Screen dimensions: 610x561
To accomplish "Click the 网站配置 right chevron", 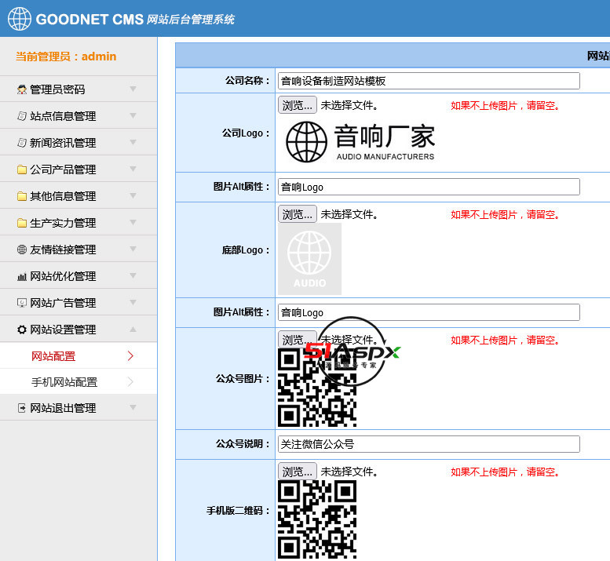I will click(130, 355).
